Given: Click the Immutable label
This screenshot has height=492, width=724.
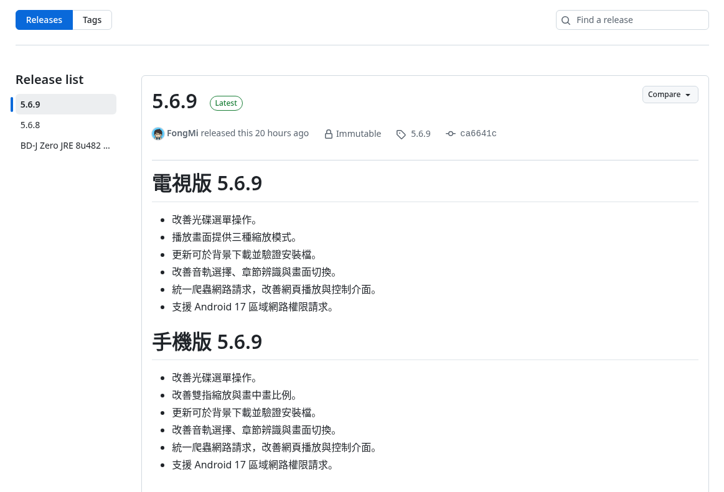Looking at the screenshot, I should (x=359, y=134).
